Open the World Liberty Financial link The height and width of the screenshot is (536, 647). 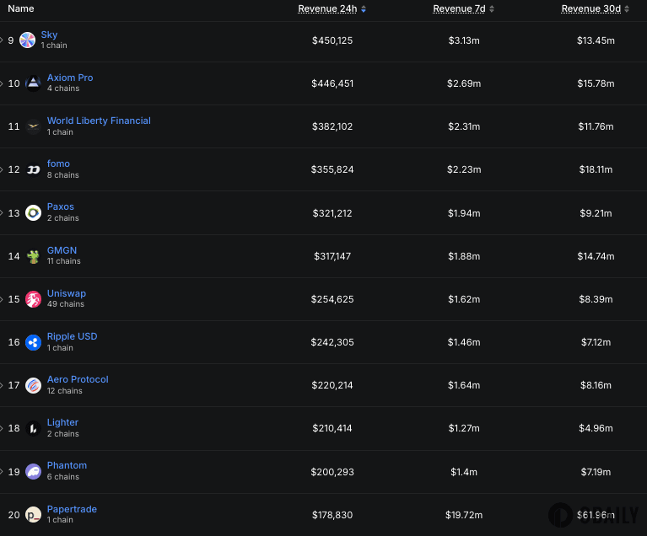(99, 121)
